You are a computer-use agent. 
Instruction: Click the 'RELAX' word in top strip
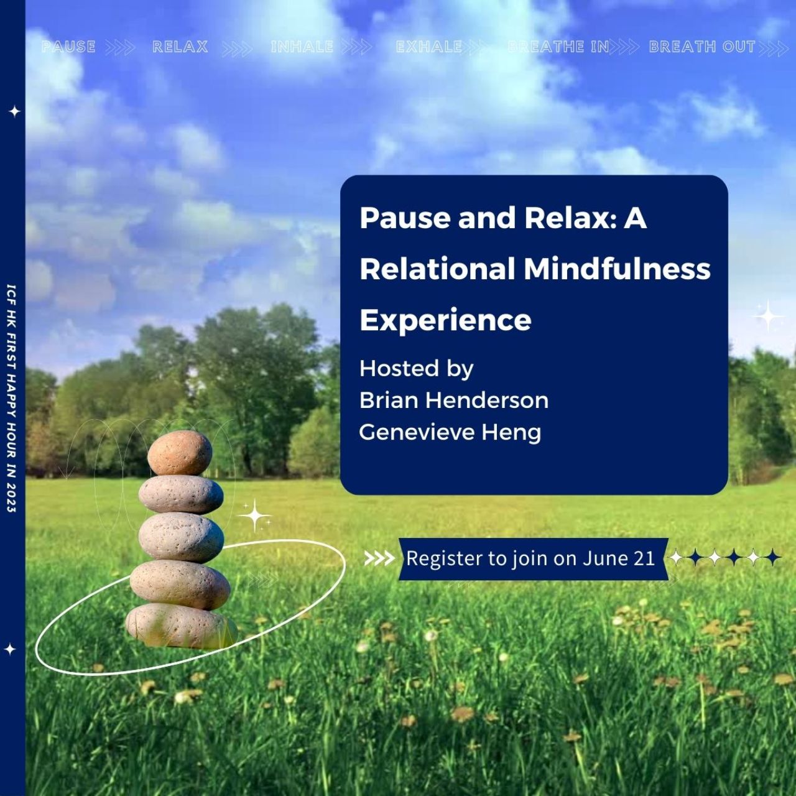(180, 47)
